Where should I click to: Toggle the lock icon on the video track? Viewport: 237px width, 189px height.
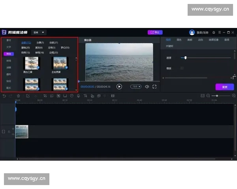click(x=9, y=132)
